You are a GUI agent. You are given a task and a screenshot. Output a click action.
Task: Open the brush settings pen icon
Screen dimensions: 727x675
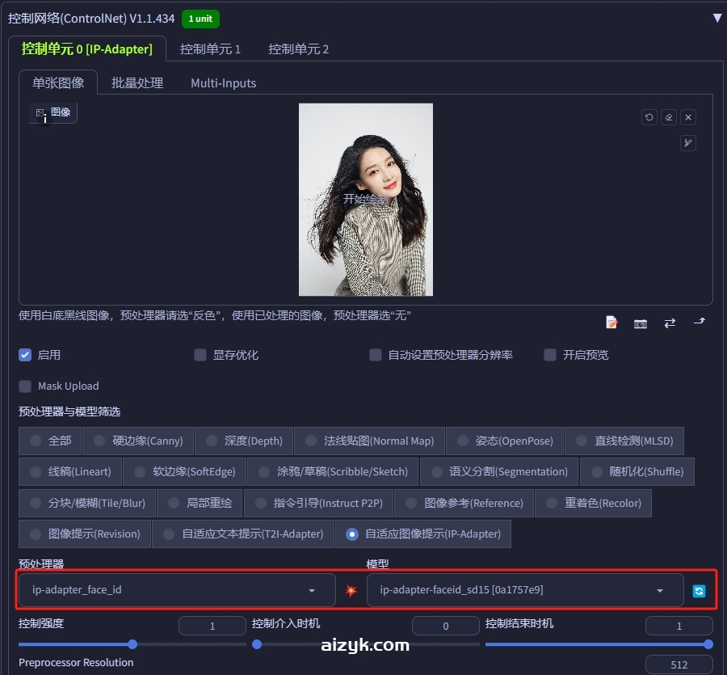(688, 143)
